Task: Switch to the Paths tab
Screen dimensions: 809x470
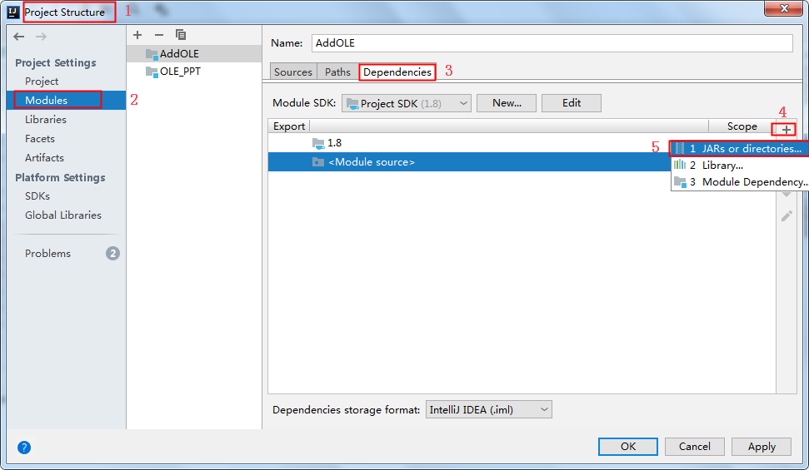Action: 337,72
